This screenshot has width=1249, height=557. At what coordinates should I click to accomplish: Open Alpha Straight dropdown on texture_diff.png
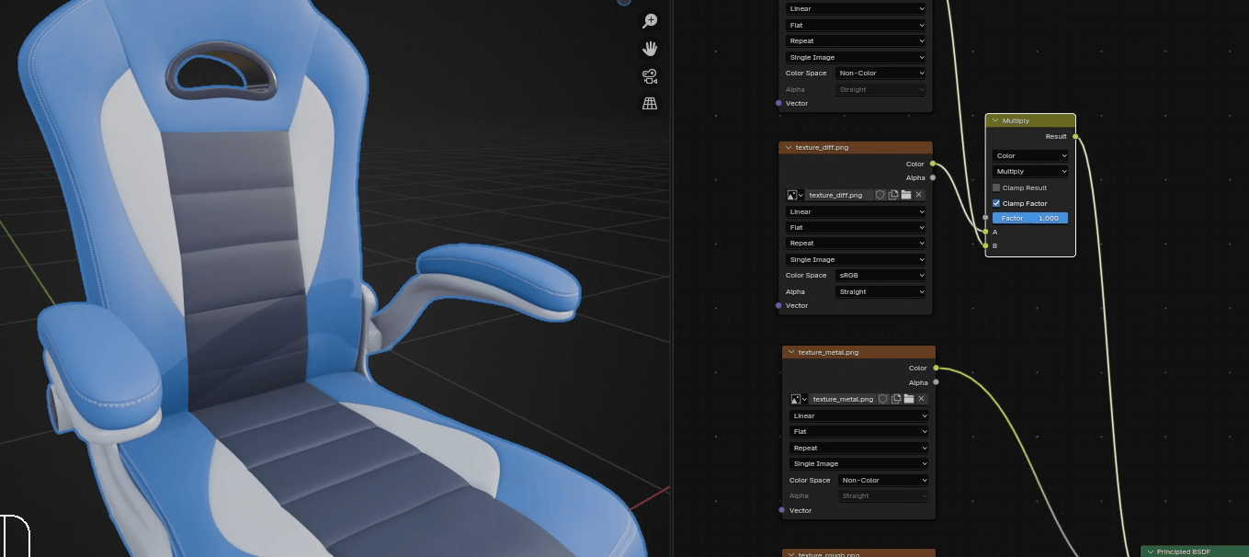pos(880,291)
